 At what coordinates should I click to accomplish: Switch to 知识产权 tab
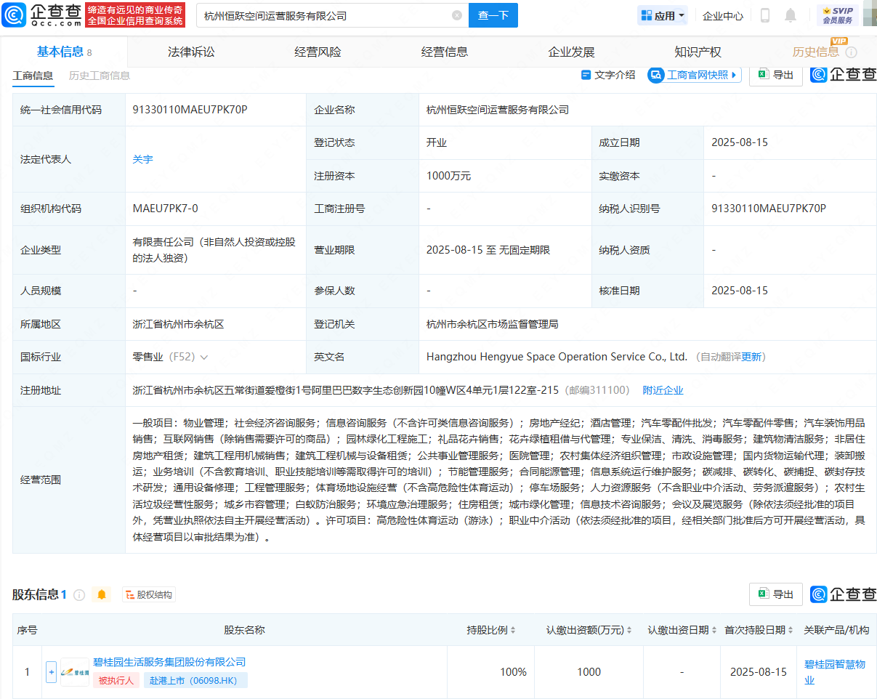point(698,52)
